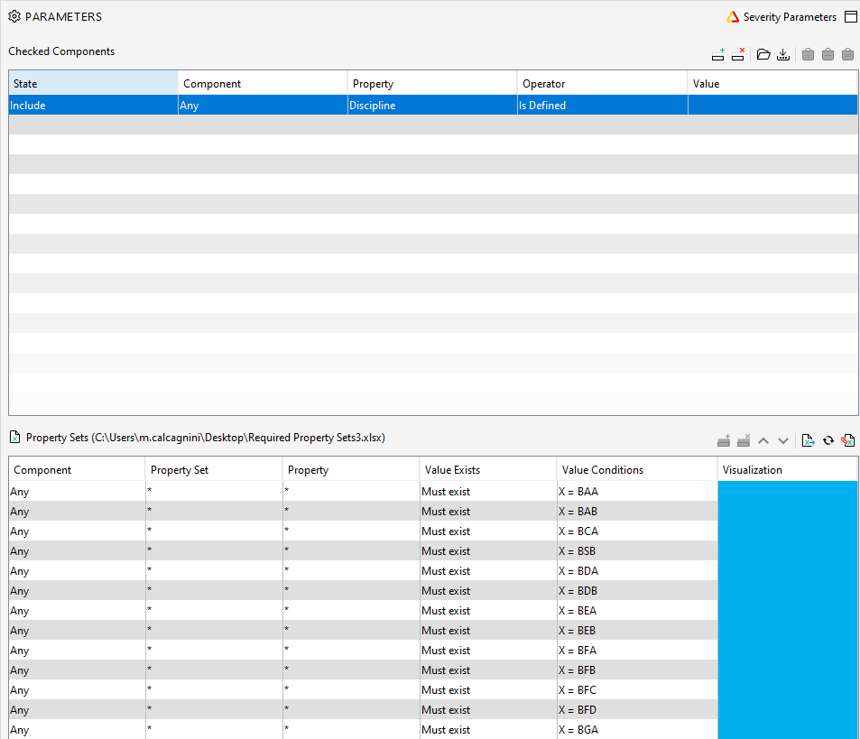Select the X = BEA condition cell
This screenshot has height=739, width=860.
[637, 610]
